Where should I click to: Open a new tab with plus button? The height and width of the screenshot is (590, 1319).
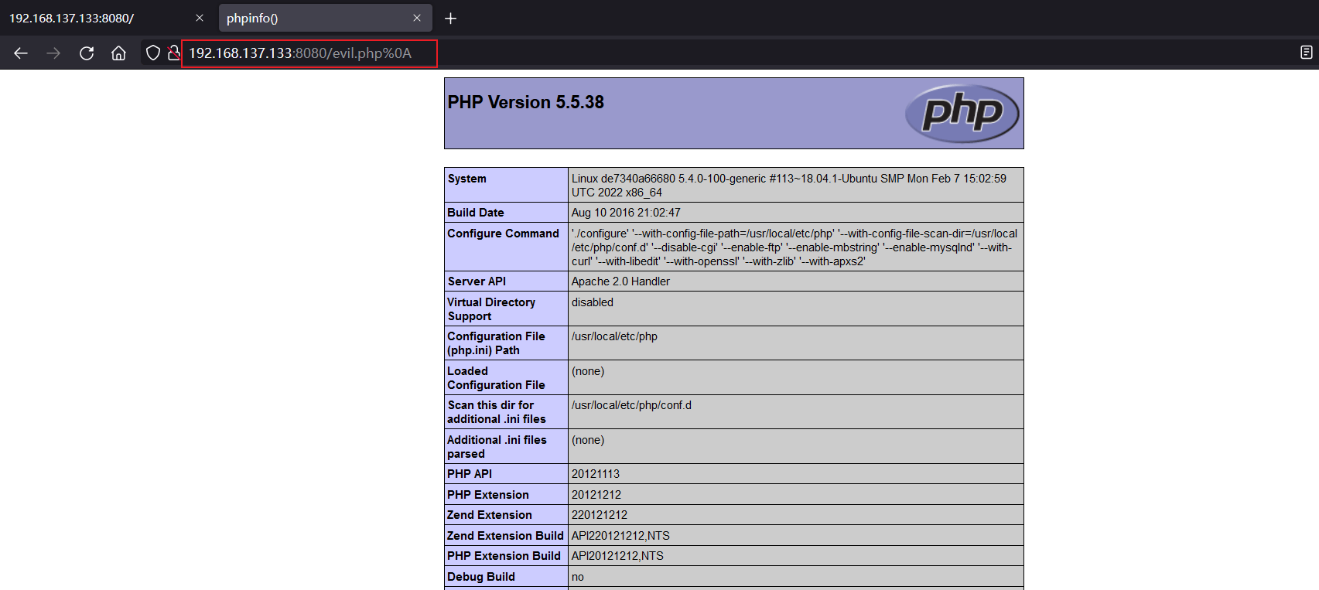451,18
